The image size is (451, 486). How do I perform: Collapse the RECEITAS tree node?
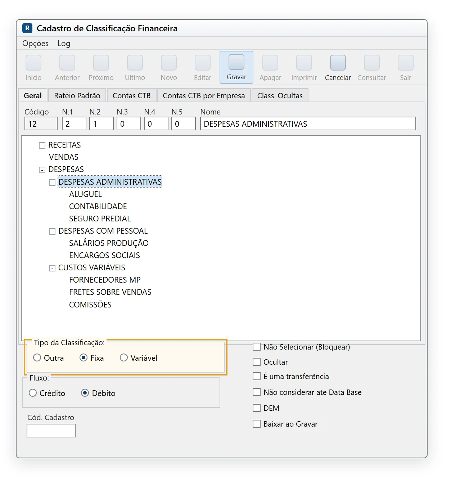[x=42, y=145]
